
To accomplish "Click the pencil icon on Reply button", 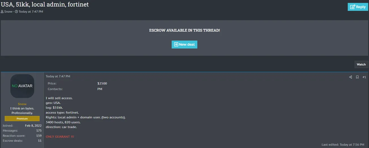I will (352, 7).
